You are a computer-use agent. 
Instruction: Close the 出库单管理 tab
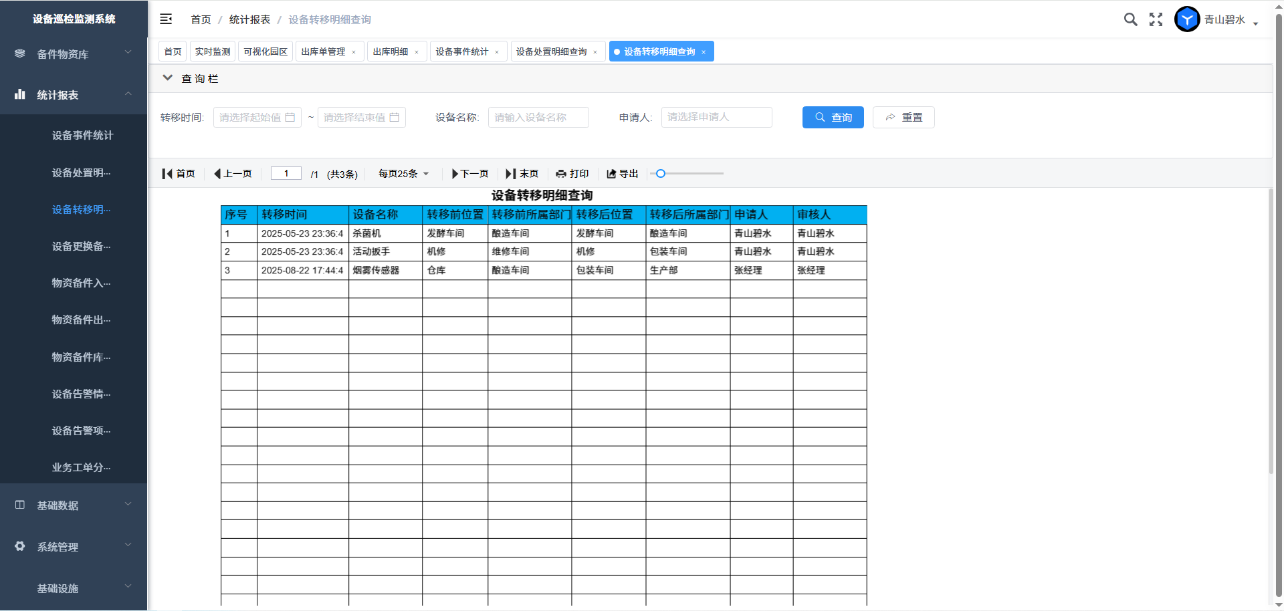point(354,52)
